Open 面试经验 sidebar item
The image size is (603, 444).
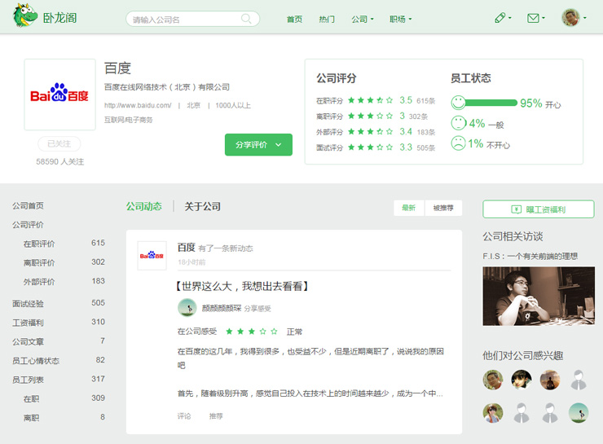[x=28, y=304]
